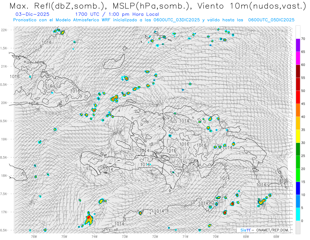310x240 pixels.
Task: Click the dark green 25–30 dBZ colorbar segment
Action: [298, 149]
